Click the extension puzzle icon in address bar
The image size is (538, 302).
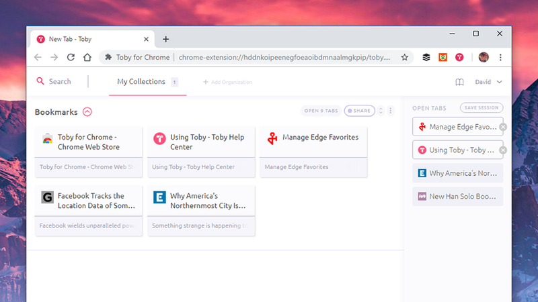pos(108,57)
